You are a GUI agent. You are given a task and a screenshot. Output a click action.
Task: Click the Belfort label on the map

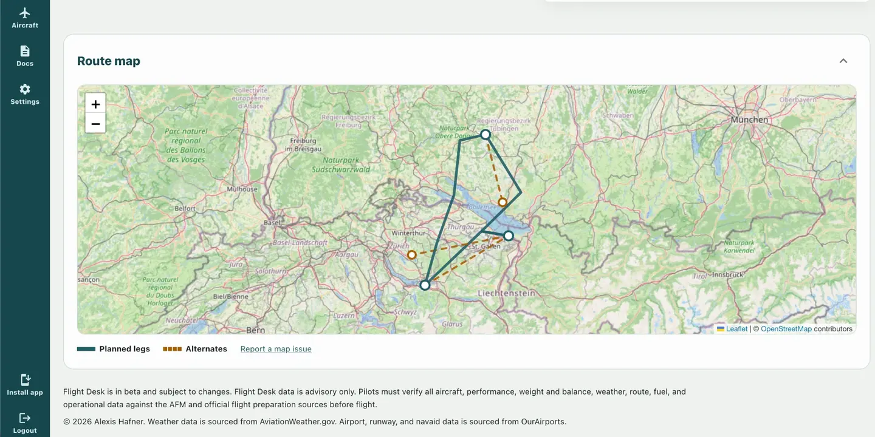185,208
